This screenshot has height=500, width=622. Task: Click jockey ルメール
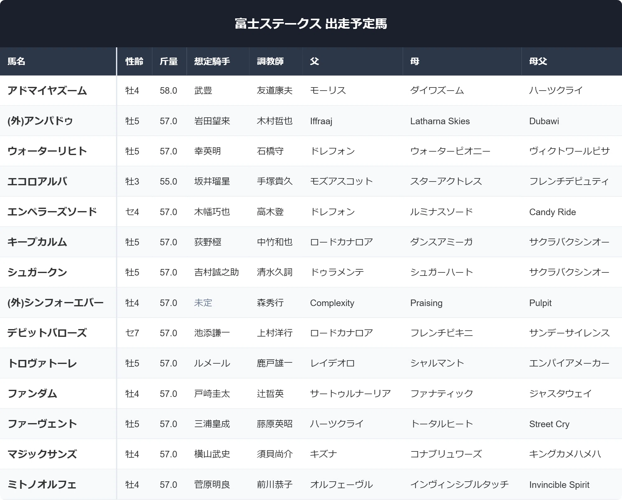click(212, 363)
